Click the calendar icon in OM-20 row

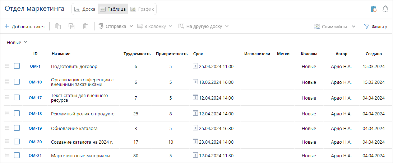[195, 142]
